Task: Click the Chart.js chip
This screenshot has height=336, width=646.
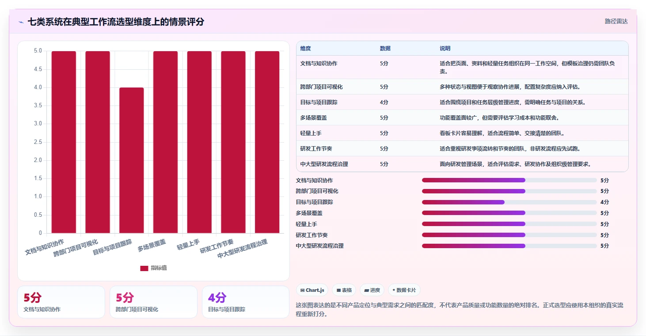Action: pos(312,290)
